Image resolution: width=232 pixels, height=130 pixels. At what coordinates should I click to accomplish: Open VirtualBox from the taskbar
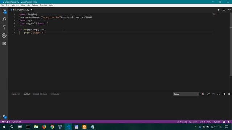[x=60, y=127]
